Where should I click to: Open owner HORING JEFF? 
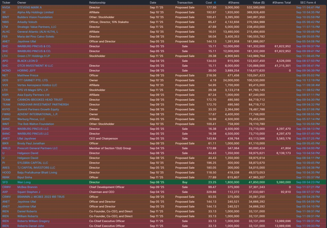(26, 70)
